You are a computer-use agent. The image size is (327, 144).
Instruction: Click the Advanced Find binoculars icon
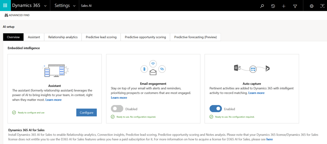click(x=6, y=15)
